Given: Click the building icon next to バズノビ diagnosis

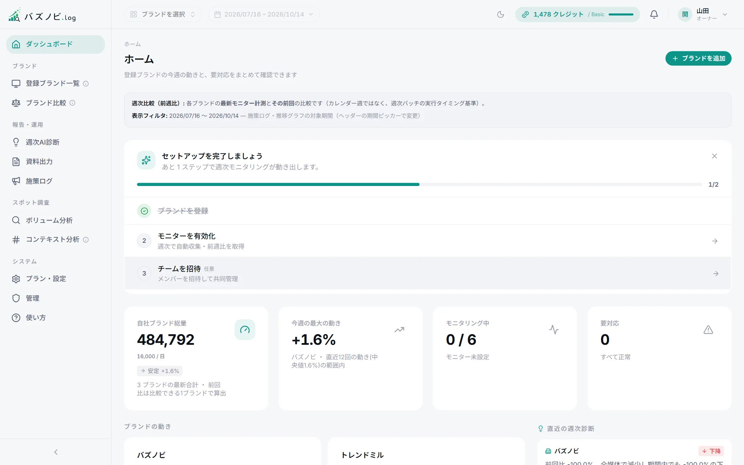Looking at the screenshot, I should [x=548, y=451].
